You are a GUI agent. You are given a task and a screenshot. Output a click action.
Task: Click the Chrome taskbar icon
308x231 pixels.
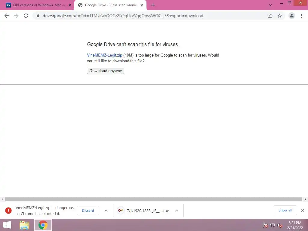pos(43,225)
